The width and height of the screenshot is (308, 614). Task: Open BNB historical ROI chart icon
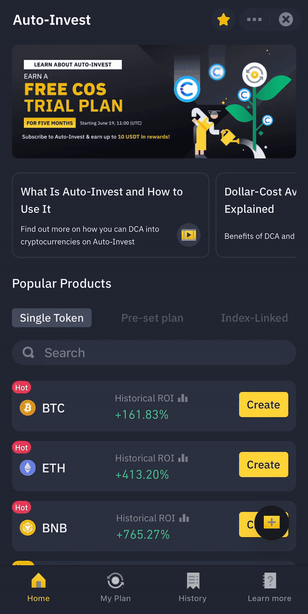tap(184, 519)
